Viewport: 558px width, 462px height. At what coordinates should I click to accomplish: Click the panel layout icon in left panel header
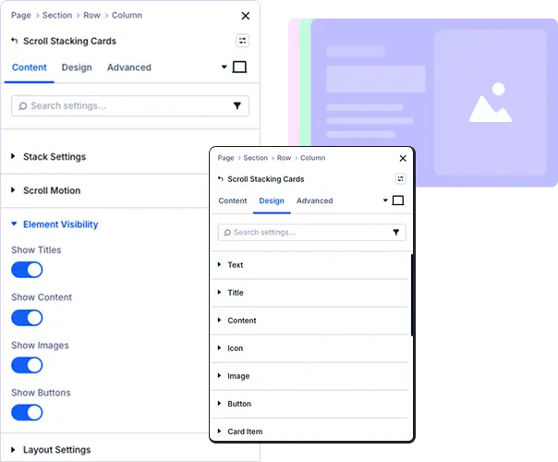click(x=242, y=41)
